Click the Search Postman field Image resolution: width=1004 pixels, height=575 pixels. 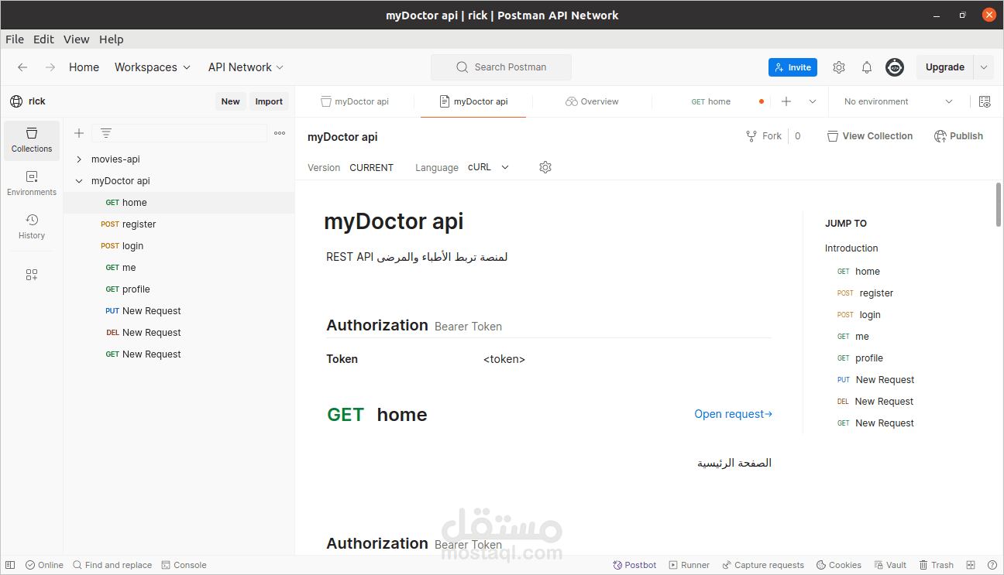[500, 67]
